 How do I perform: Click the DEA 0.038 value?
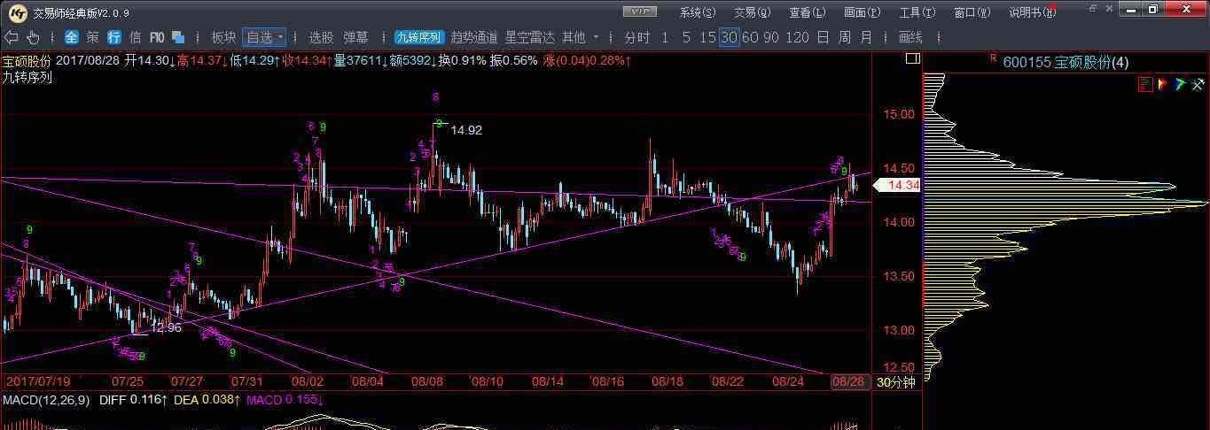point(206,400)
